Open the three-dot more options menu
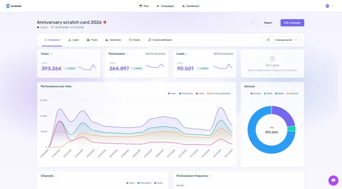This screenshot has width=342, height=189. tap(252, 23)
